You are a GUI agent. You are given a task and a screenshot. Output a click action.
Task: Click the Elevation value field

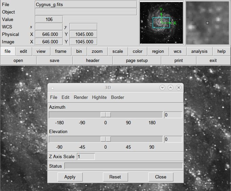point(173,139)
